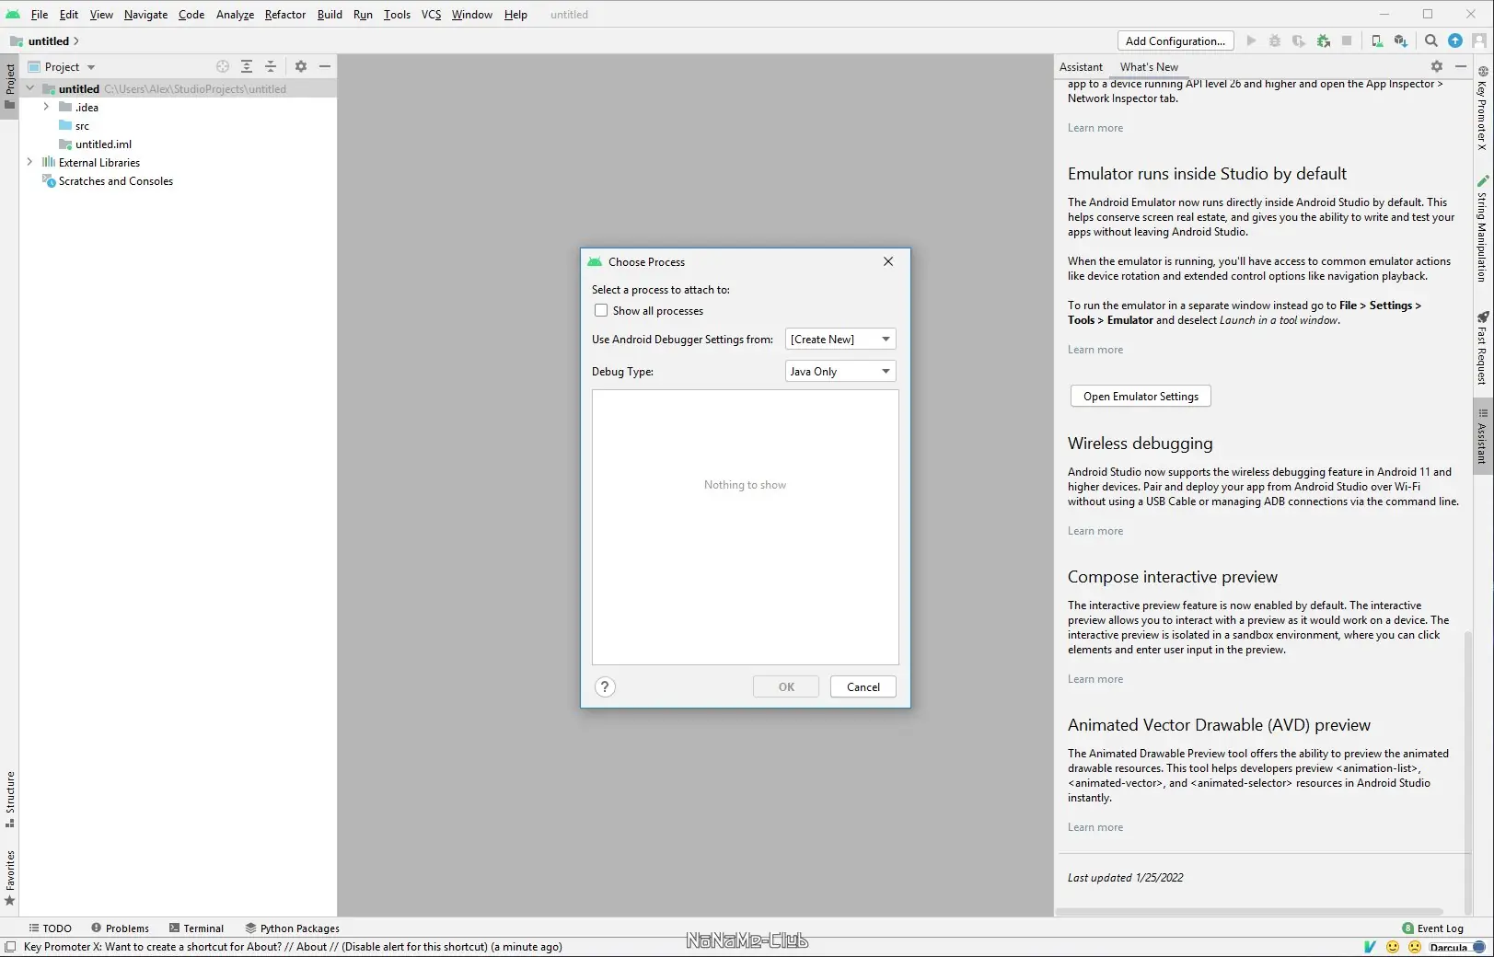
Task: Click the tool windows toggle in status bar corner
Action: tap(10, 947)
